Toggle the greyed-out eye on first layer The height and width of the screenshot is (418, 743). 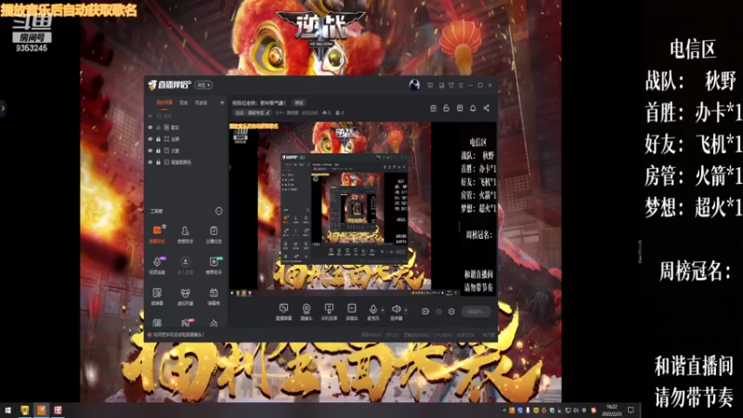150,115
